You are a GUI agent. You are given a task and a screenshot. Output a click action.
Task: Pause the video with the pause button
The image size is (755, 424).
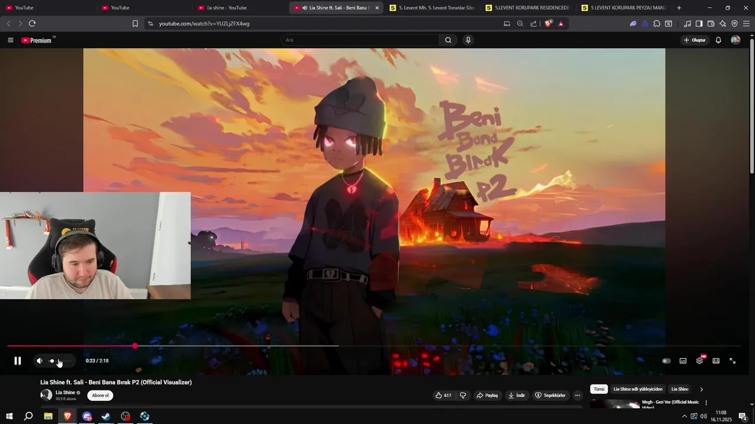[x=18, y=361]
